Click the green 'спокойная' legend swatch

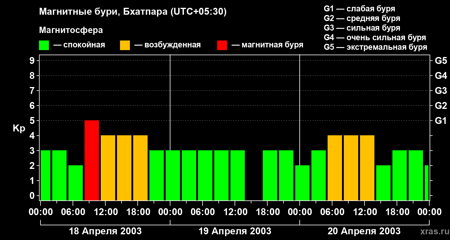tap(44, 45)
